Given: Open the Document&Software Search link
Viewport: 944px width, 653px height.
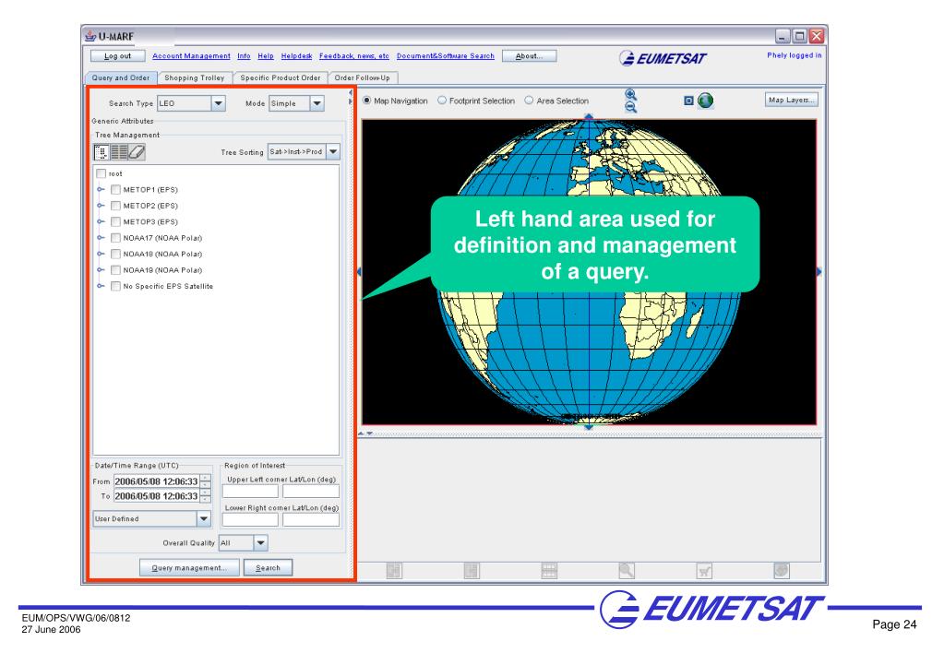Looking at the screenshot, I should click(x=446, y=56).
